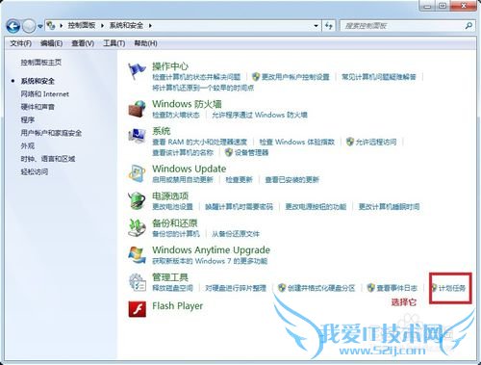Open the Windows Update icon
Screen dimensions: 481x365
click(x=137, y=173)
